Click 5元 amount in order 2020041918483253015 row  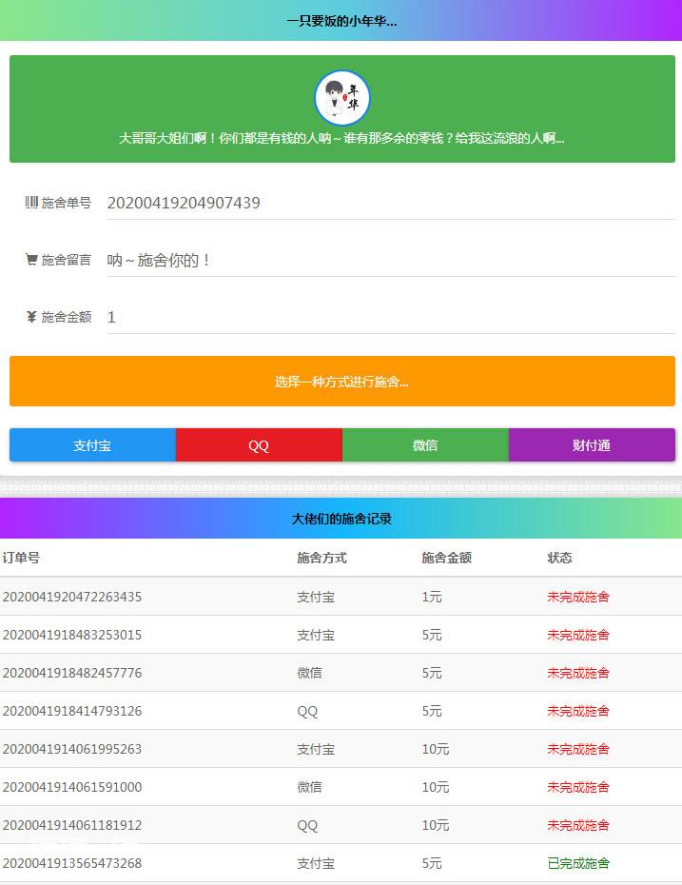[432, 635]
